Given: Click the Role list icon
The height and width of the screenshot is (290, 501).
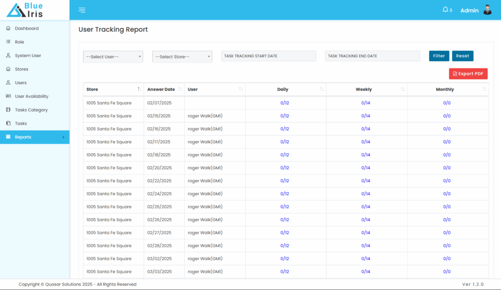Looking at the screenshot, I should coord(8,42).
